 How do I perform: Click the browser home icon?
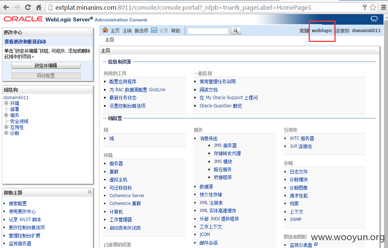pyautogui.click(x=39, y=7)
